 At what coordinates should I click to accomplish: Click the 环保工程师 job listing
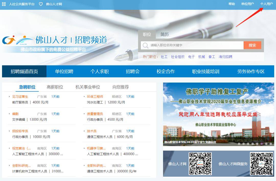coord(95,96)
